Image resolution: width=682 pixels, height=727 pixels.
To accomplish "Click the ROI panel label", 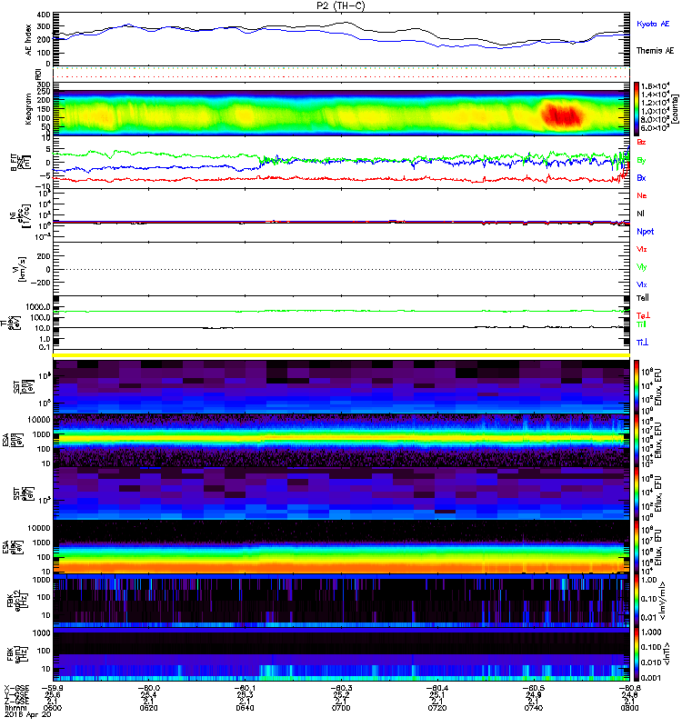I will click(39, 74).
